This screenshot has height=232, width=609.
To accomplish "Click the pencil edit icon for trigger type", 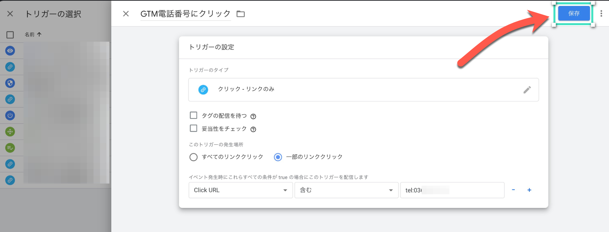I will (x=527, y=90).
